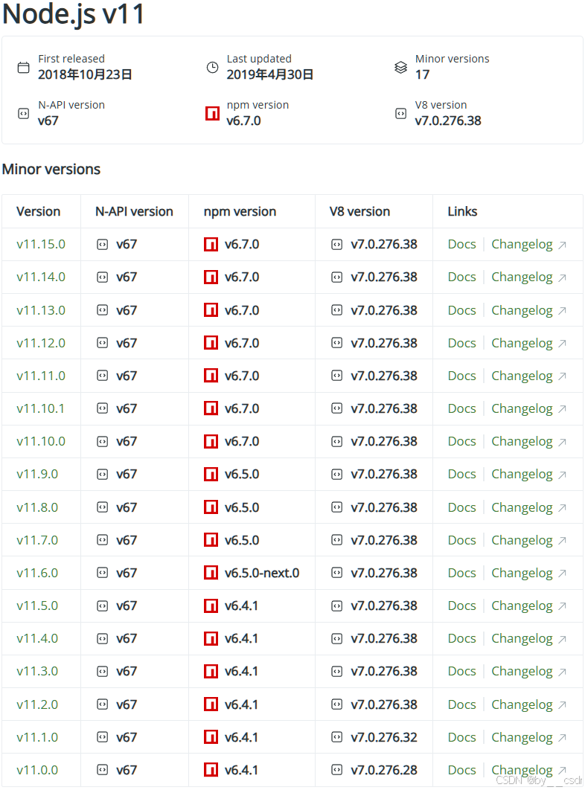Image resolution: width=585 pixels, height=790 pixels.
Task: Click the npm logo in the v11.15.0 row
Action: pos(211,244)
